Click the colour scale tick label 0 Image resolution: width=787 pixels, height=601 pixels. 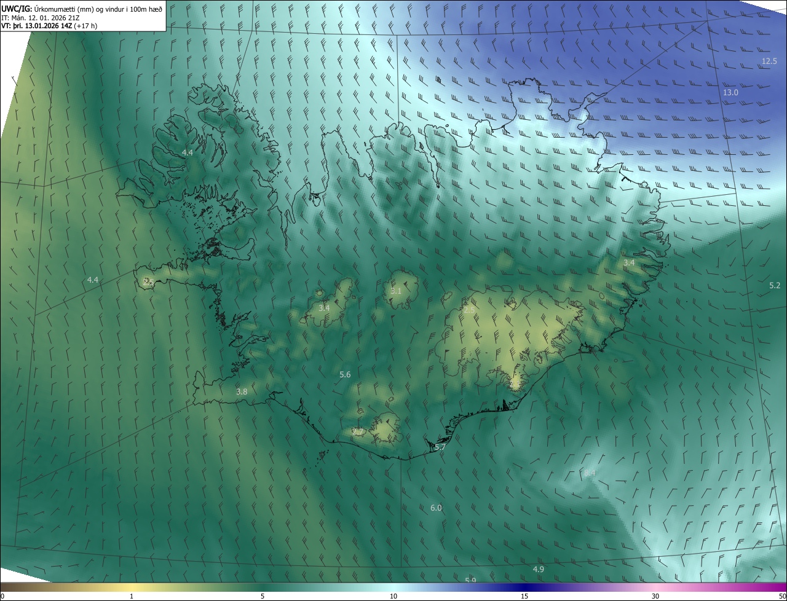[x=2, y=596]
